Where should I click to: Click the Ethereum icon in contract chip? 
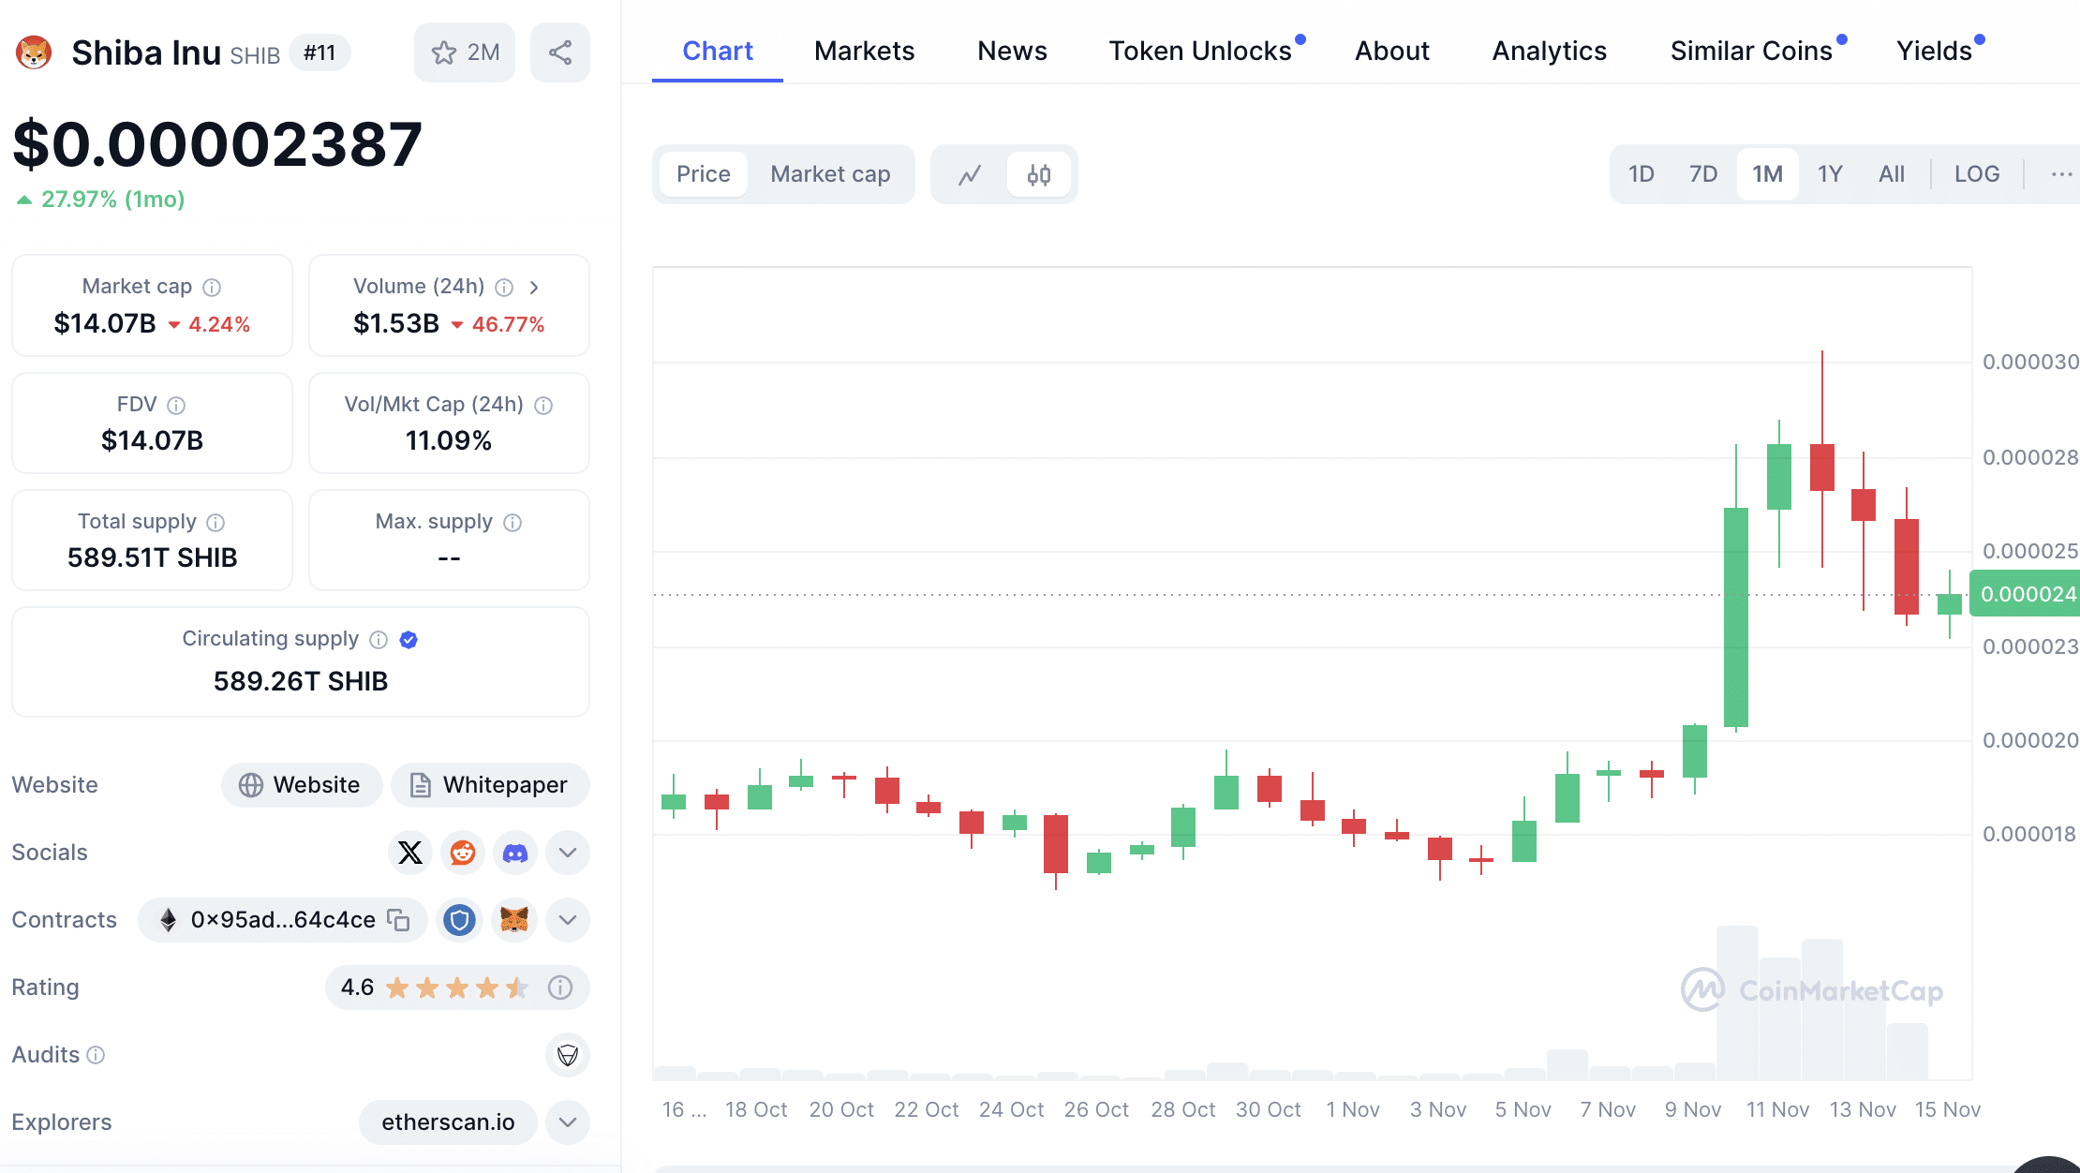(x=169, y=920)
